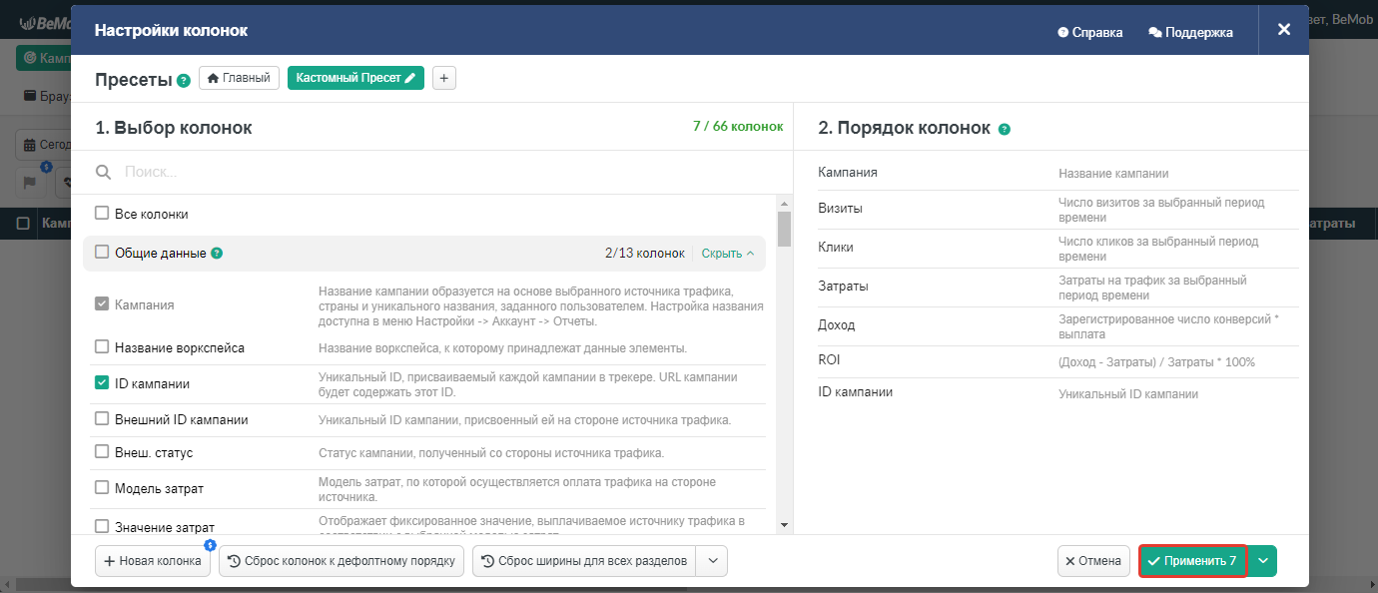Open the dropdown arrow beside Сброс ширины

(x=712, y=561)
